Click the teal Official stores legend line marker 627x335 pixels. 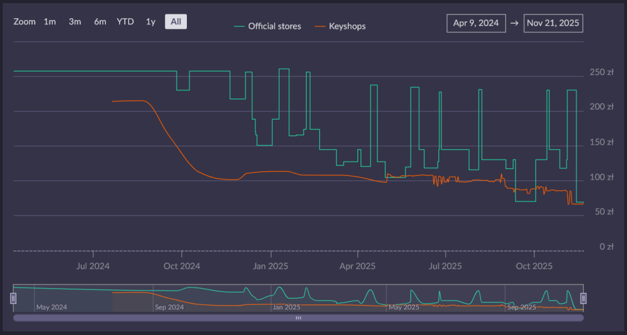[x=239, y=26]
